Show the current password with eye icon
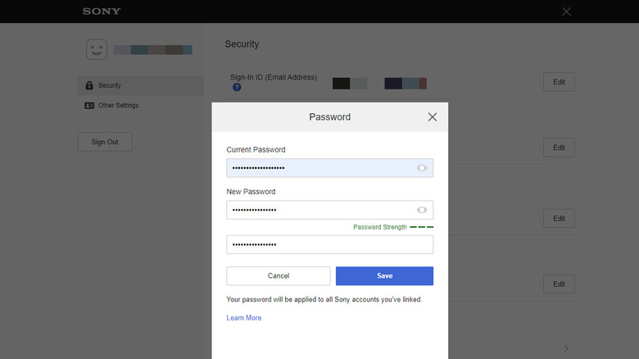The image size is (639, 359). (x=422, y=168)
